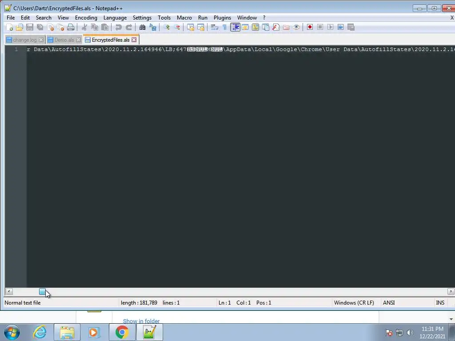Click the horizontal scrollbar thumb
The height and width of the screenshot is (341, 455).
point(42,291)
